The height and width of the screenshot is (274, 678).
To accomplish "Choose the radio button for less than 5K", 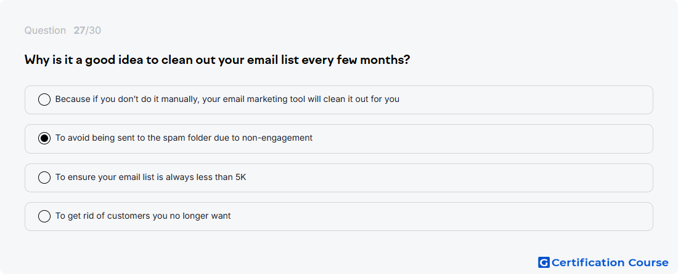I will coord(44,178).
